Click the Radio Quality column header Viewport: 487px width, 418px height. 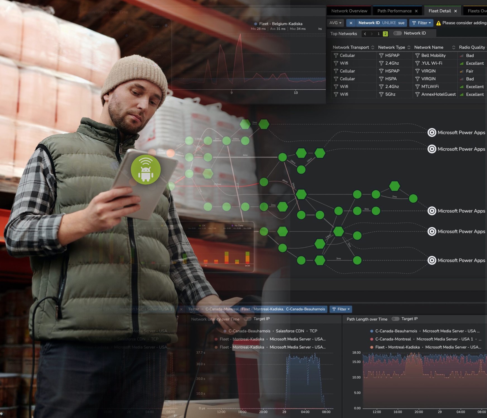tap(472, 47)
